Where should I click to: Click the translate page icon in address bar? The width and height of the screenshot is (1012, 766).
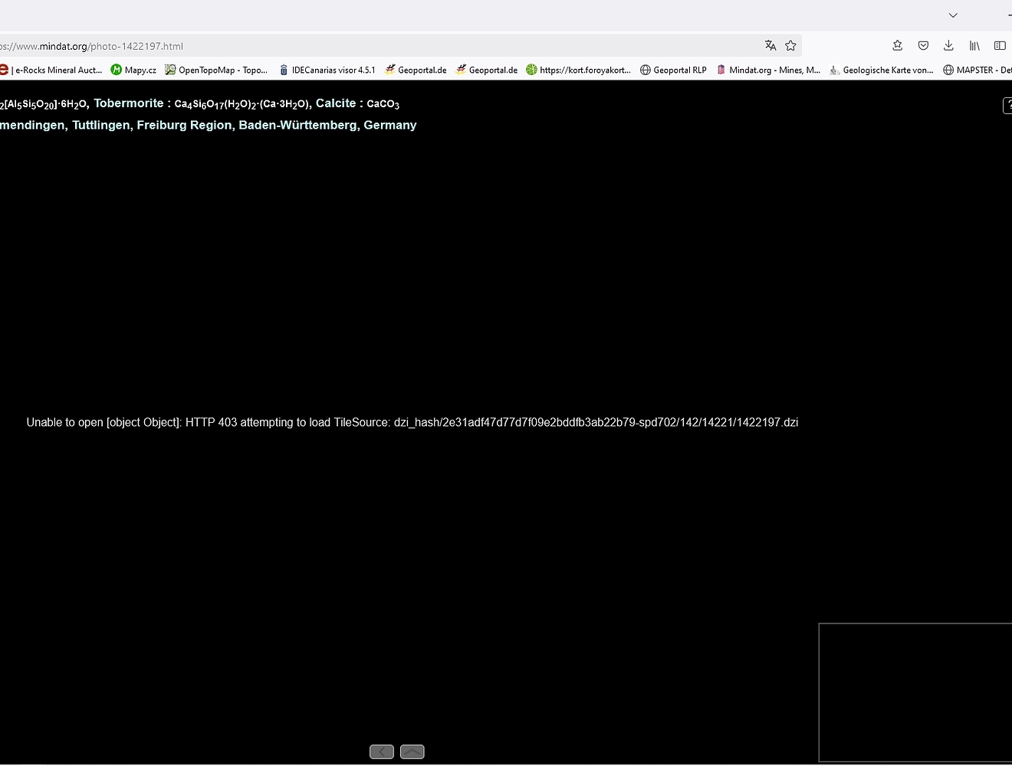(x=770, y=46)
